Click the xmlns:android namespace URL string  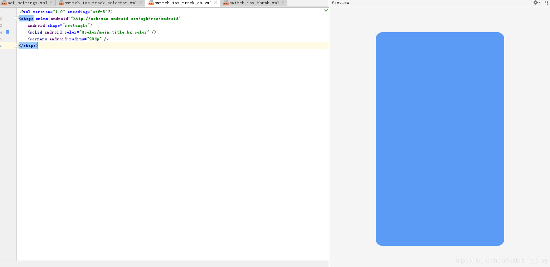(126, 19)
